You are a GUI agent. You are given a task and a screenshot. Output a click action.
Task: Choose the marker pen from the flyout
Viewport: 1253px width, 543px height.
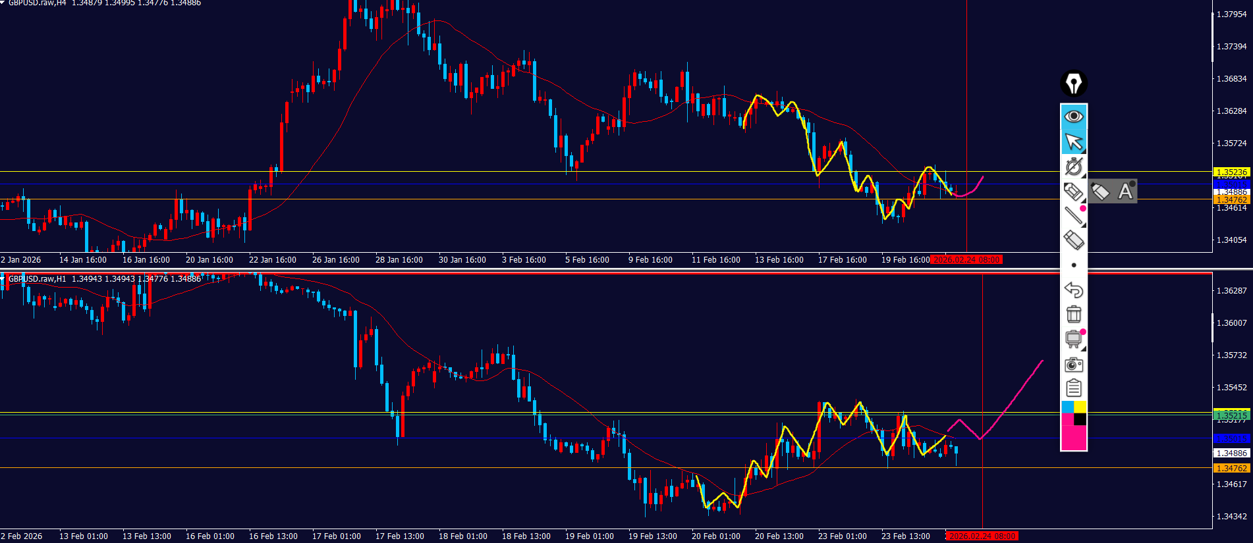(x=1100, y=192)
